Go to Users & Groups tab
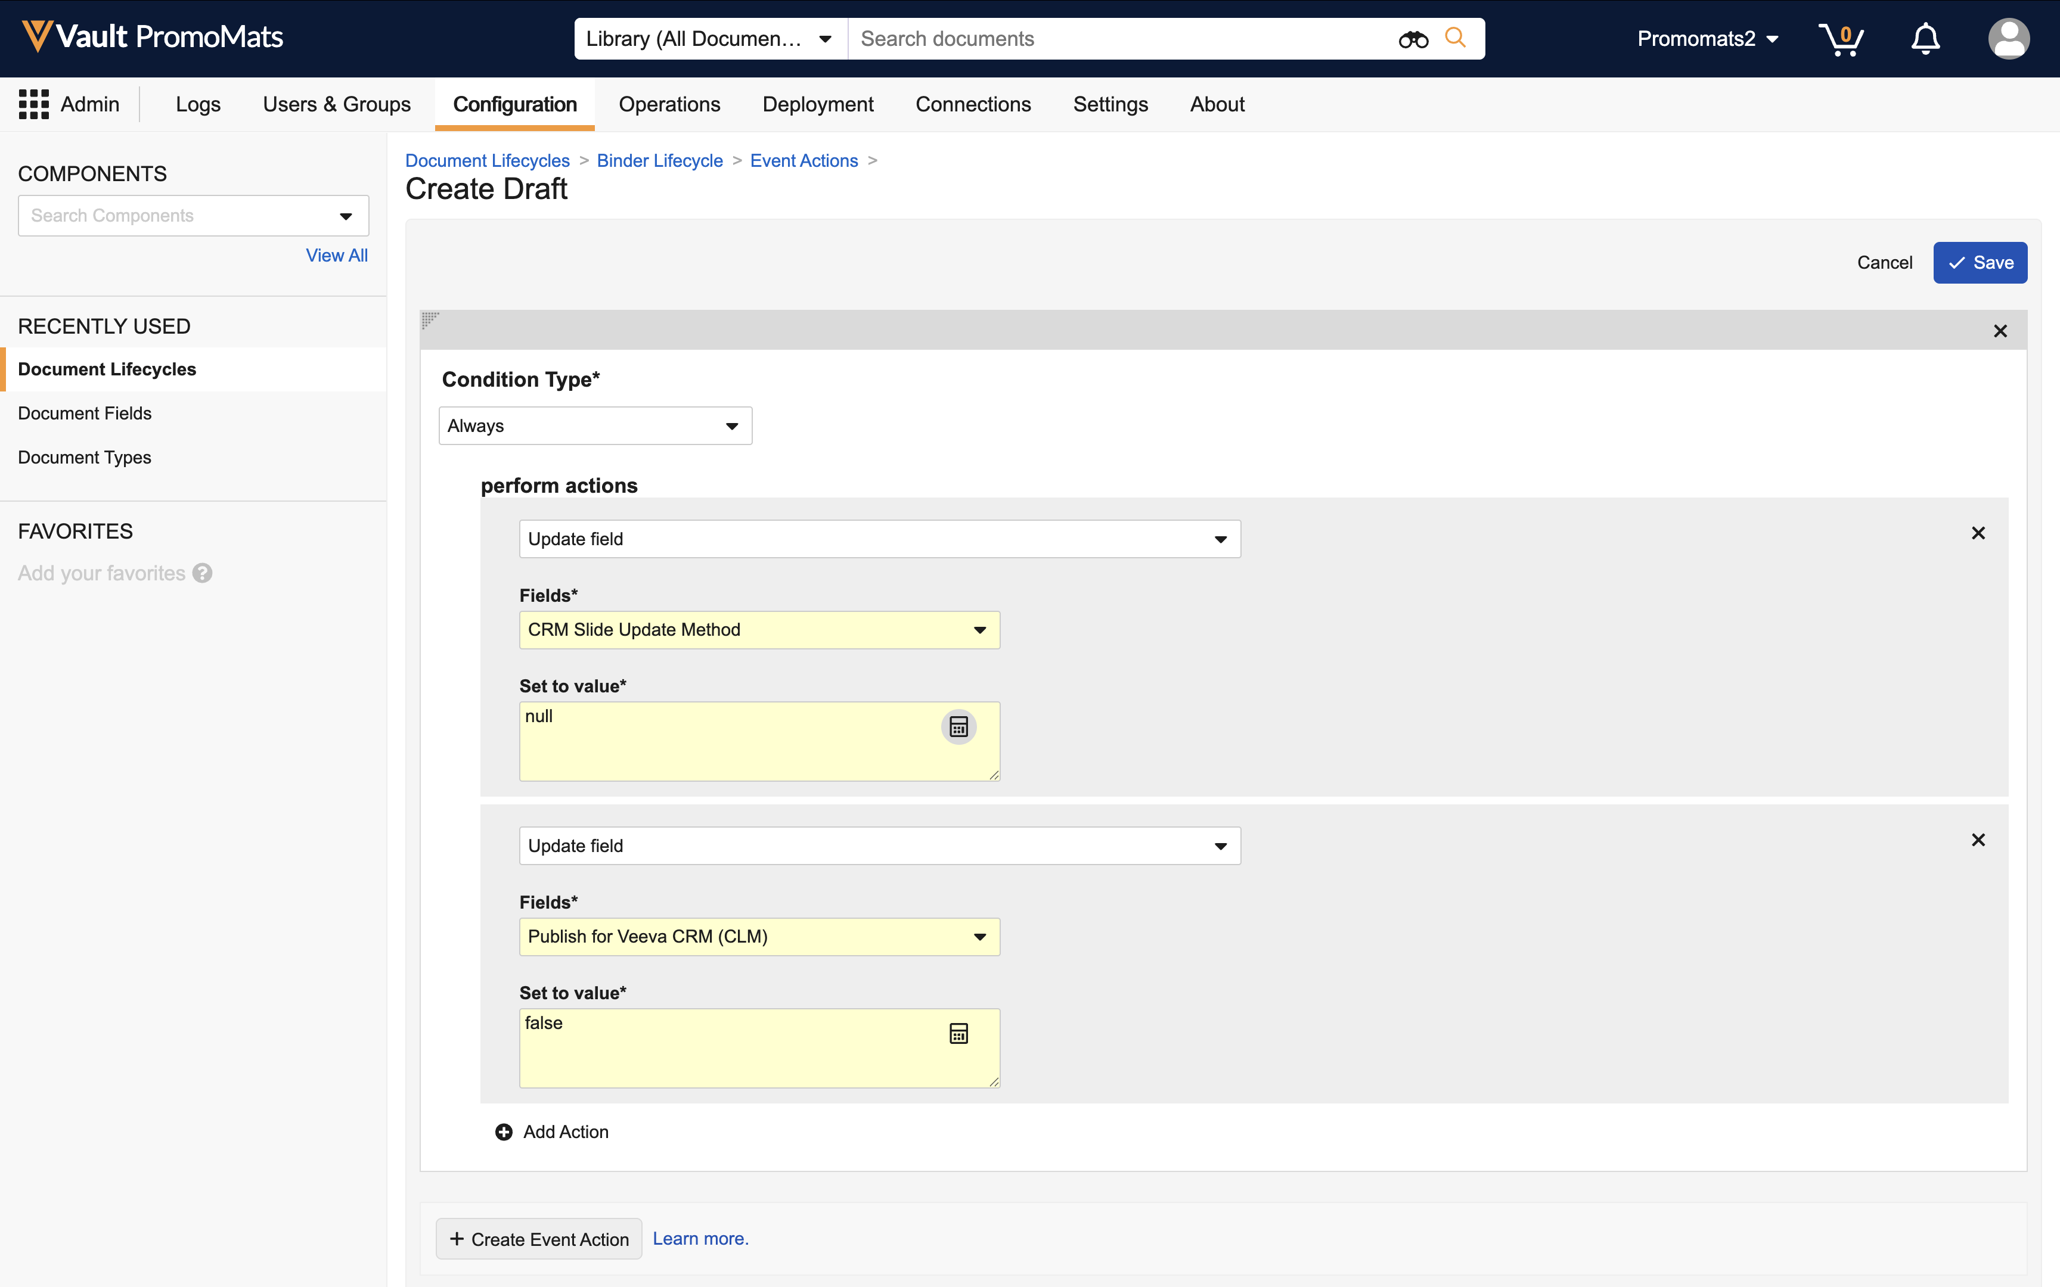 [x=336, y=105]
